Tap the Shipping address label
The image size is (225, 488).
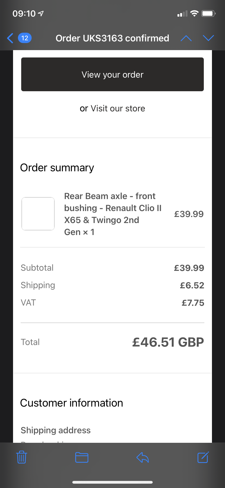56,430
